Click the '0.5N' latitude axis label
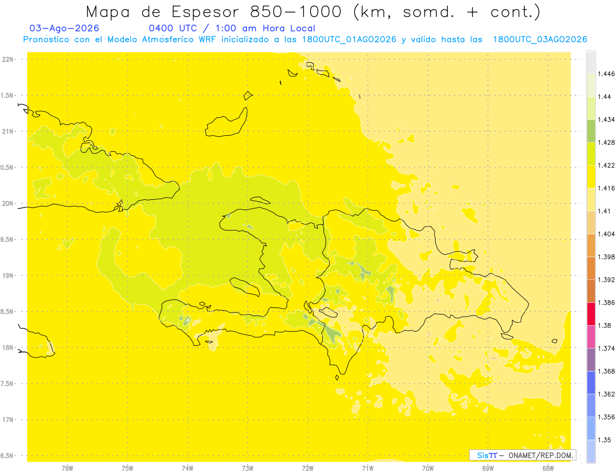This screenshot has width=615, height=475. pos(8,168)
